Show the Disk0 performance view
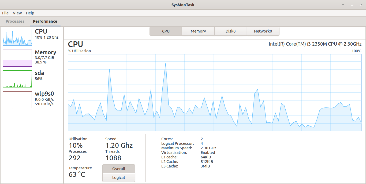The width and height of the screenshot is (366, 184). [230, 31]
